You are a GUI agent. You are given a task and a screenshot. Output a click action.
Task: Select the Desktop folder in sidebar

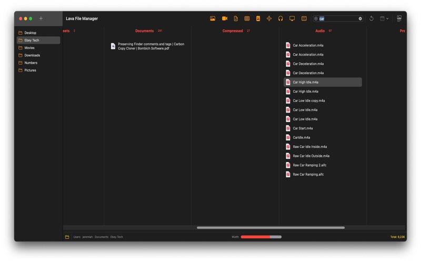[30, 33]
